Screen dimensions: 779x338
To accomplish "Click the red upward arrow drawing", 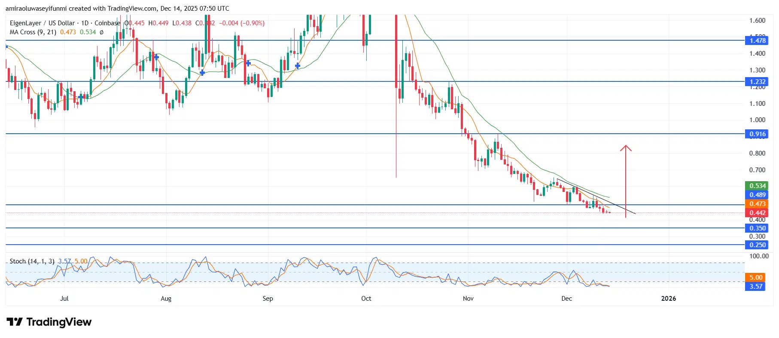I will [625, 180].
